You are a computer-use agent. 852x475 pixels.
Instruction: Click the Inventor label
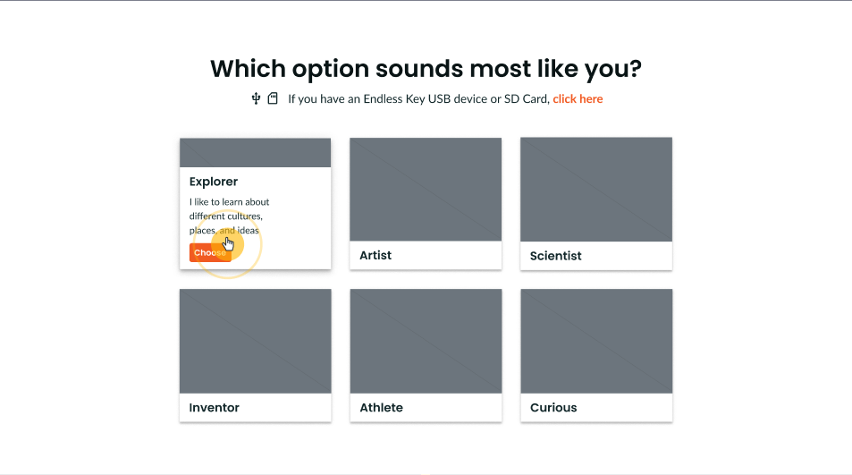click(214, 408)
